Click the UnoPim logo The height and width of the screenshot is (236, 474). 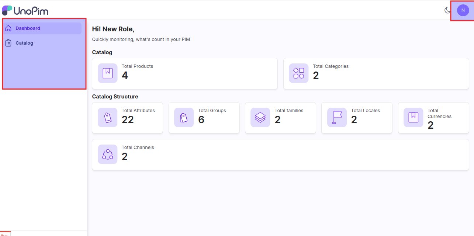tap(25, 11)
